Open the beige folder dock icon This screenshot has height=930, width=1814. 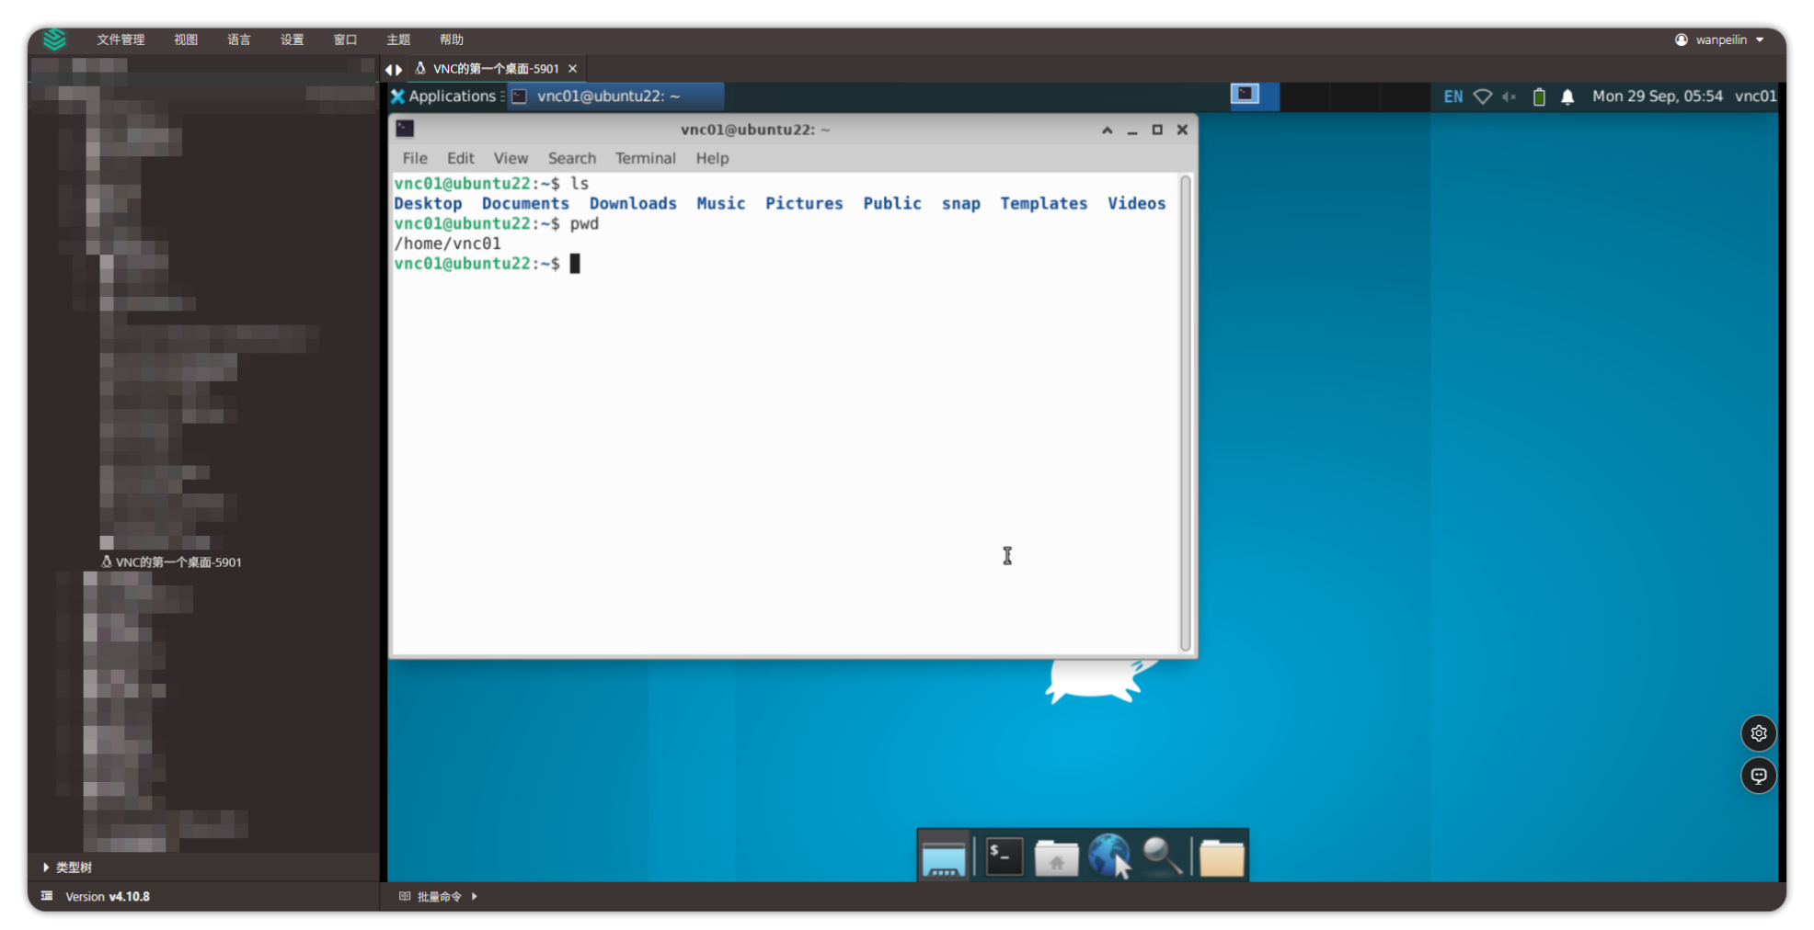1221,858
